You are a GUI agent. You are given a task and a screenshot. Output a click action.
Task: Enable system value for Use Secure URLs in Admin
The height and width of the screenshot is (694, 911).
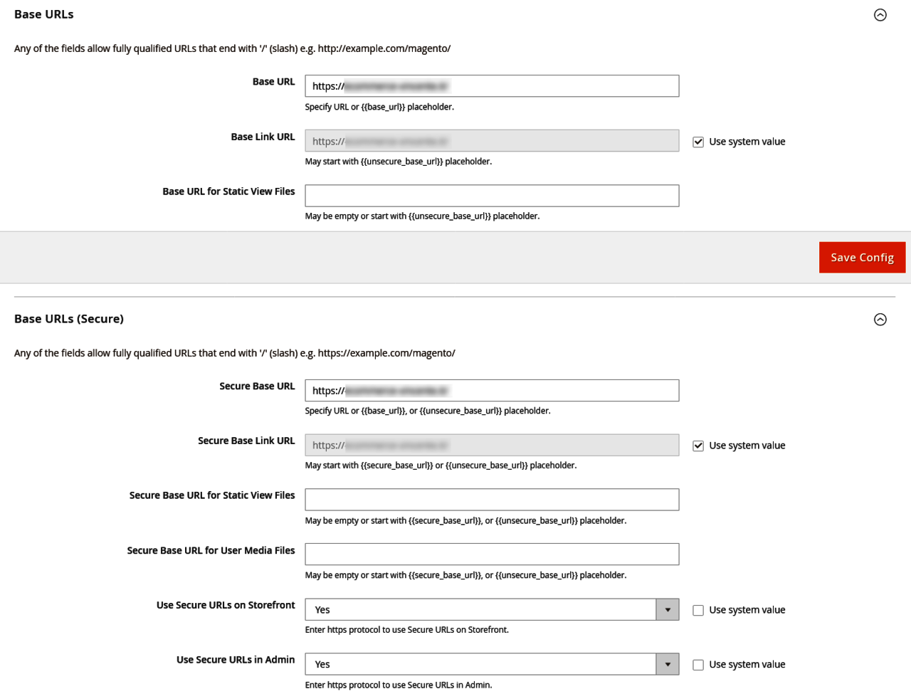[698, 665]
